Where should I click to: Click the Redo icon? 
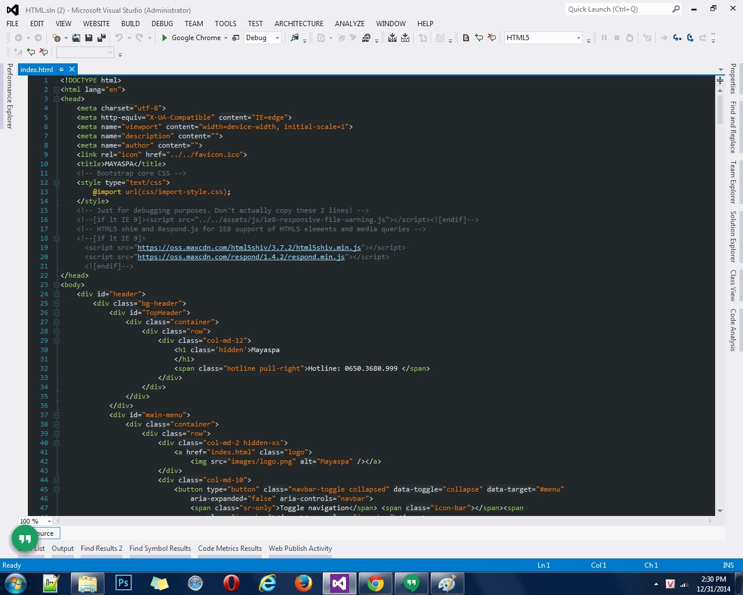click(x=139, y=38)
